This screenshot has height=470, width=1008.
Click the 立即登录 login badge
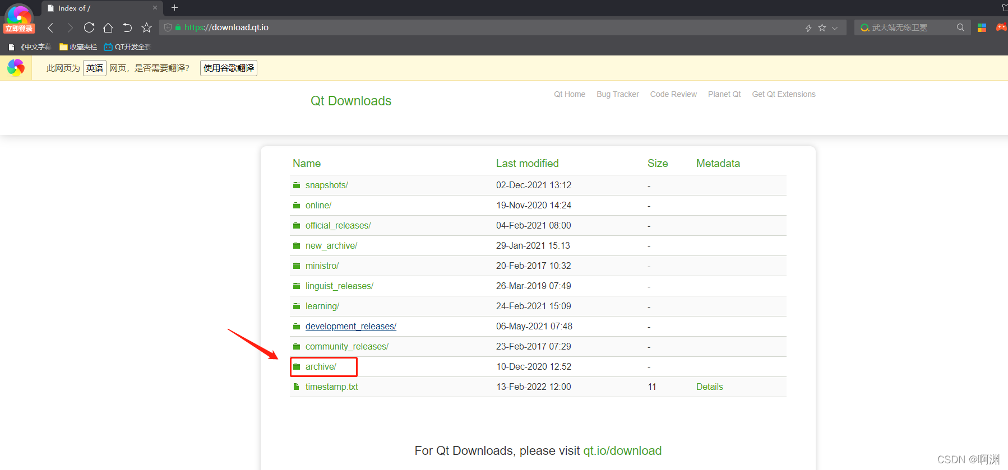(x=19, y=29)
